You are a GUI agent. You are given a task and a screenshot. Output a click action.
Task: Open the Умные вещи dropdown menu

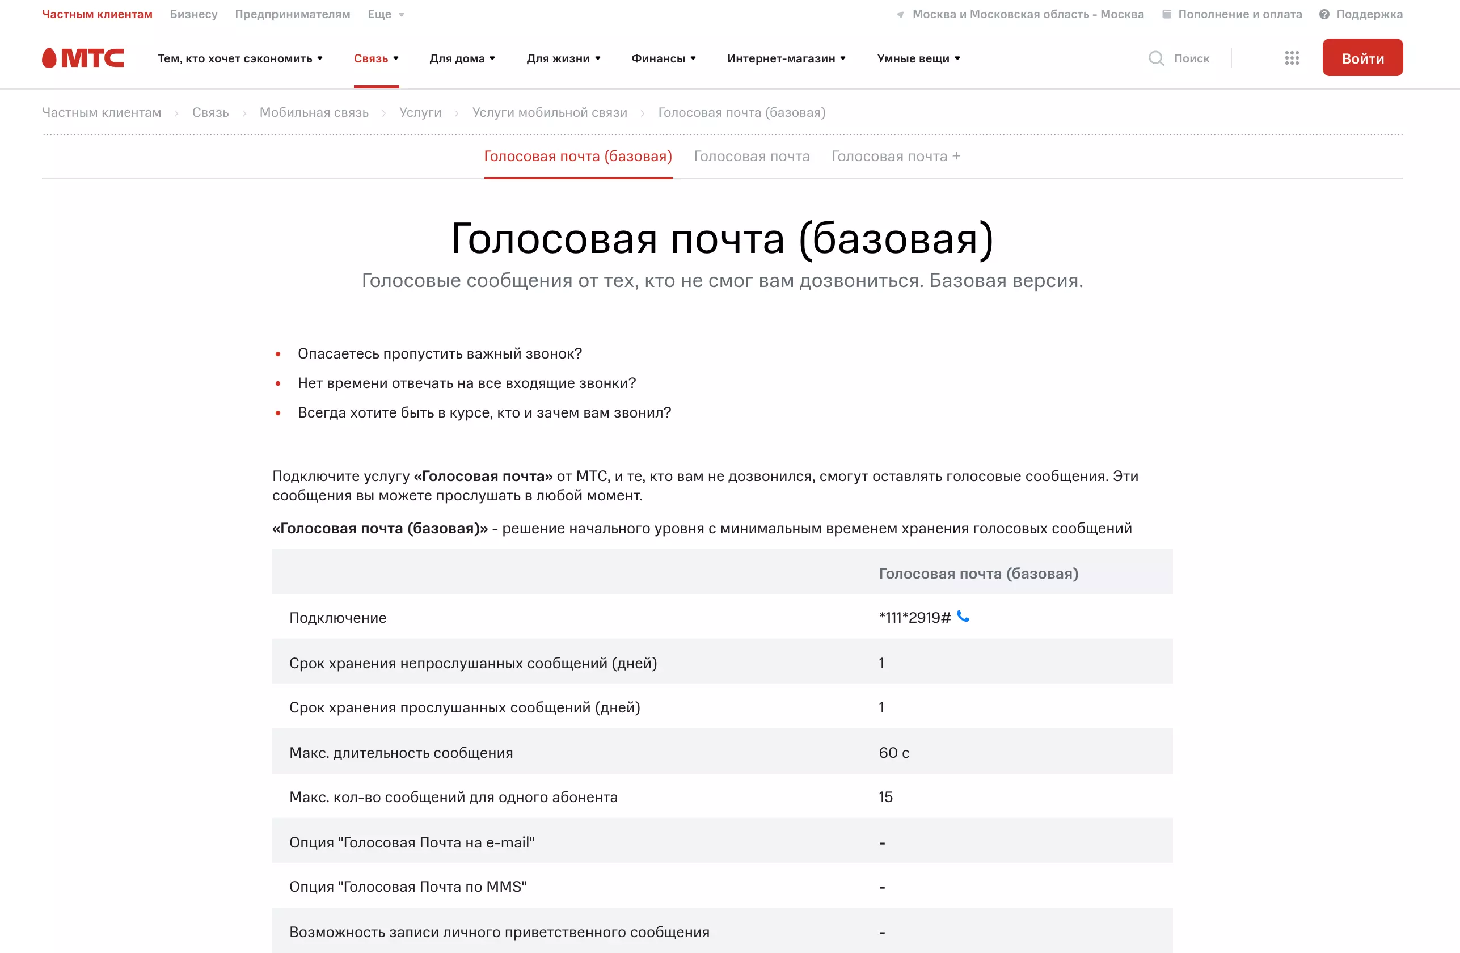coord(918,58)
